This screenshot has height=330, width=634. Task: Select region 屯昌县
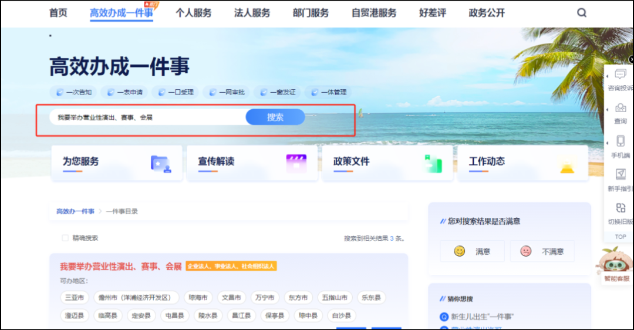(175, 315)
